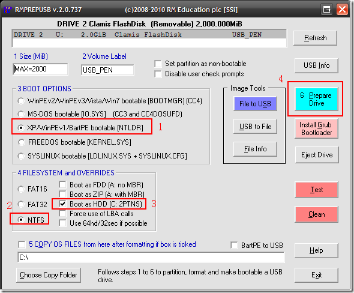Tick the Copy OS Files checkbox
This screenshot has height=293, width=354.
click(22, 244)
